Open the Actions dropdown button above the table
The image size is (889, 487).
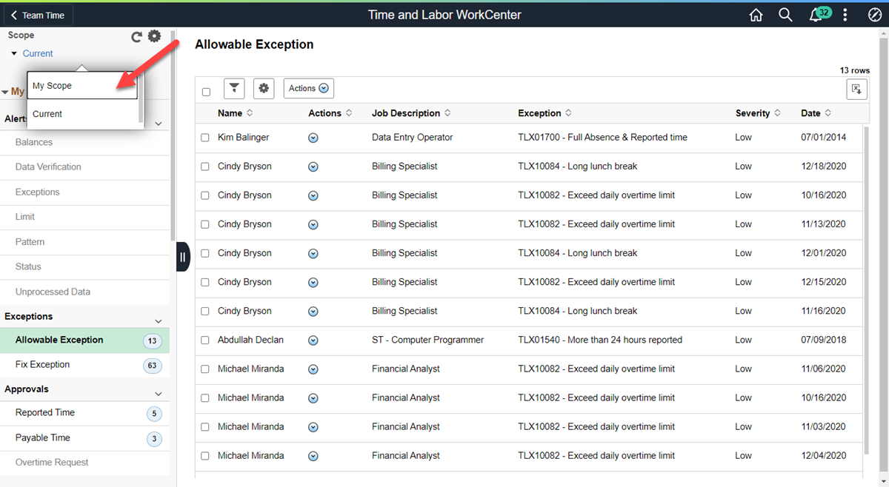(308, 89)
